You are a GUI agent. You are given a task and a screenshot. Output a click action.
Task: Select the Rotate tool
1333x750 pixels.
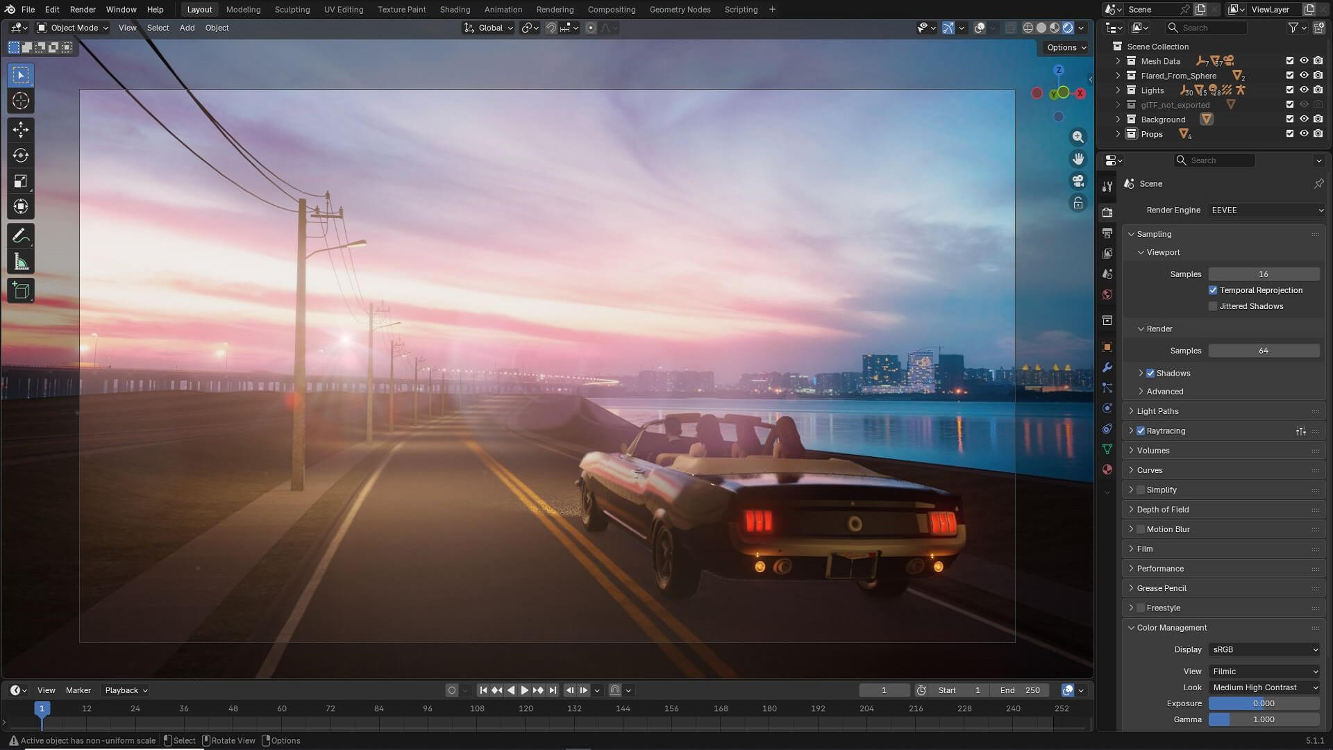click(x=21, y=155)
